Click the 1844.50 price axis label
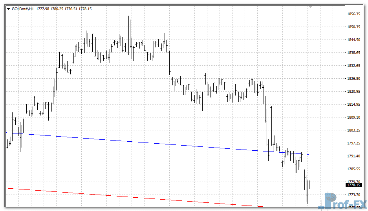 coord(354,40)
